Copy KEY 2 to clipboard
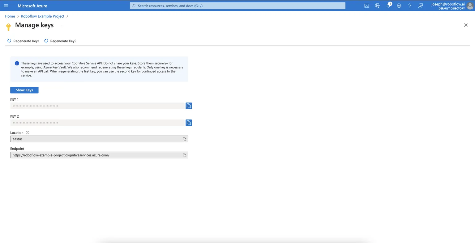475x243 pixels. point(189,123)
